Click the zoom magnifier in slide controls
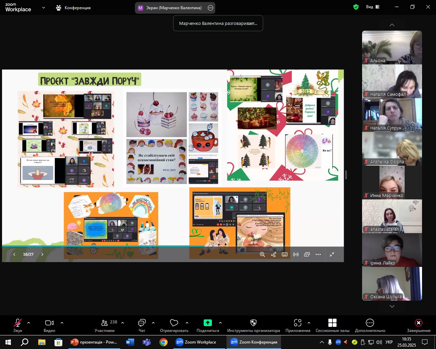436x349 pixels. point(262,254)
